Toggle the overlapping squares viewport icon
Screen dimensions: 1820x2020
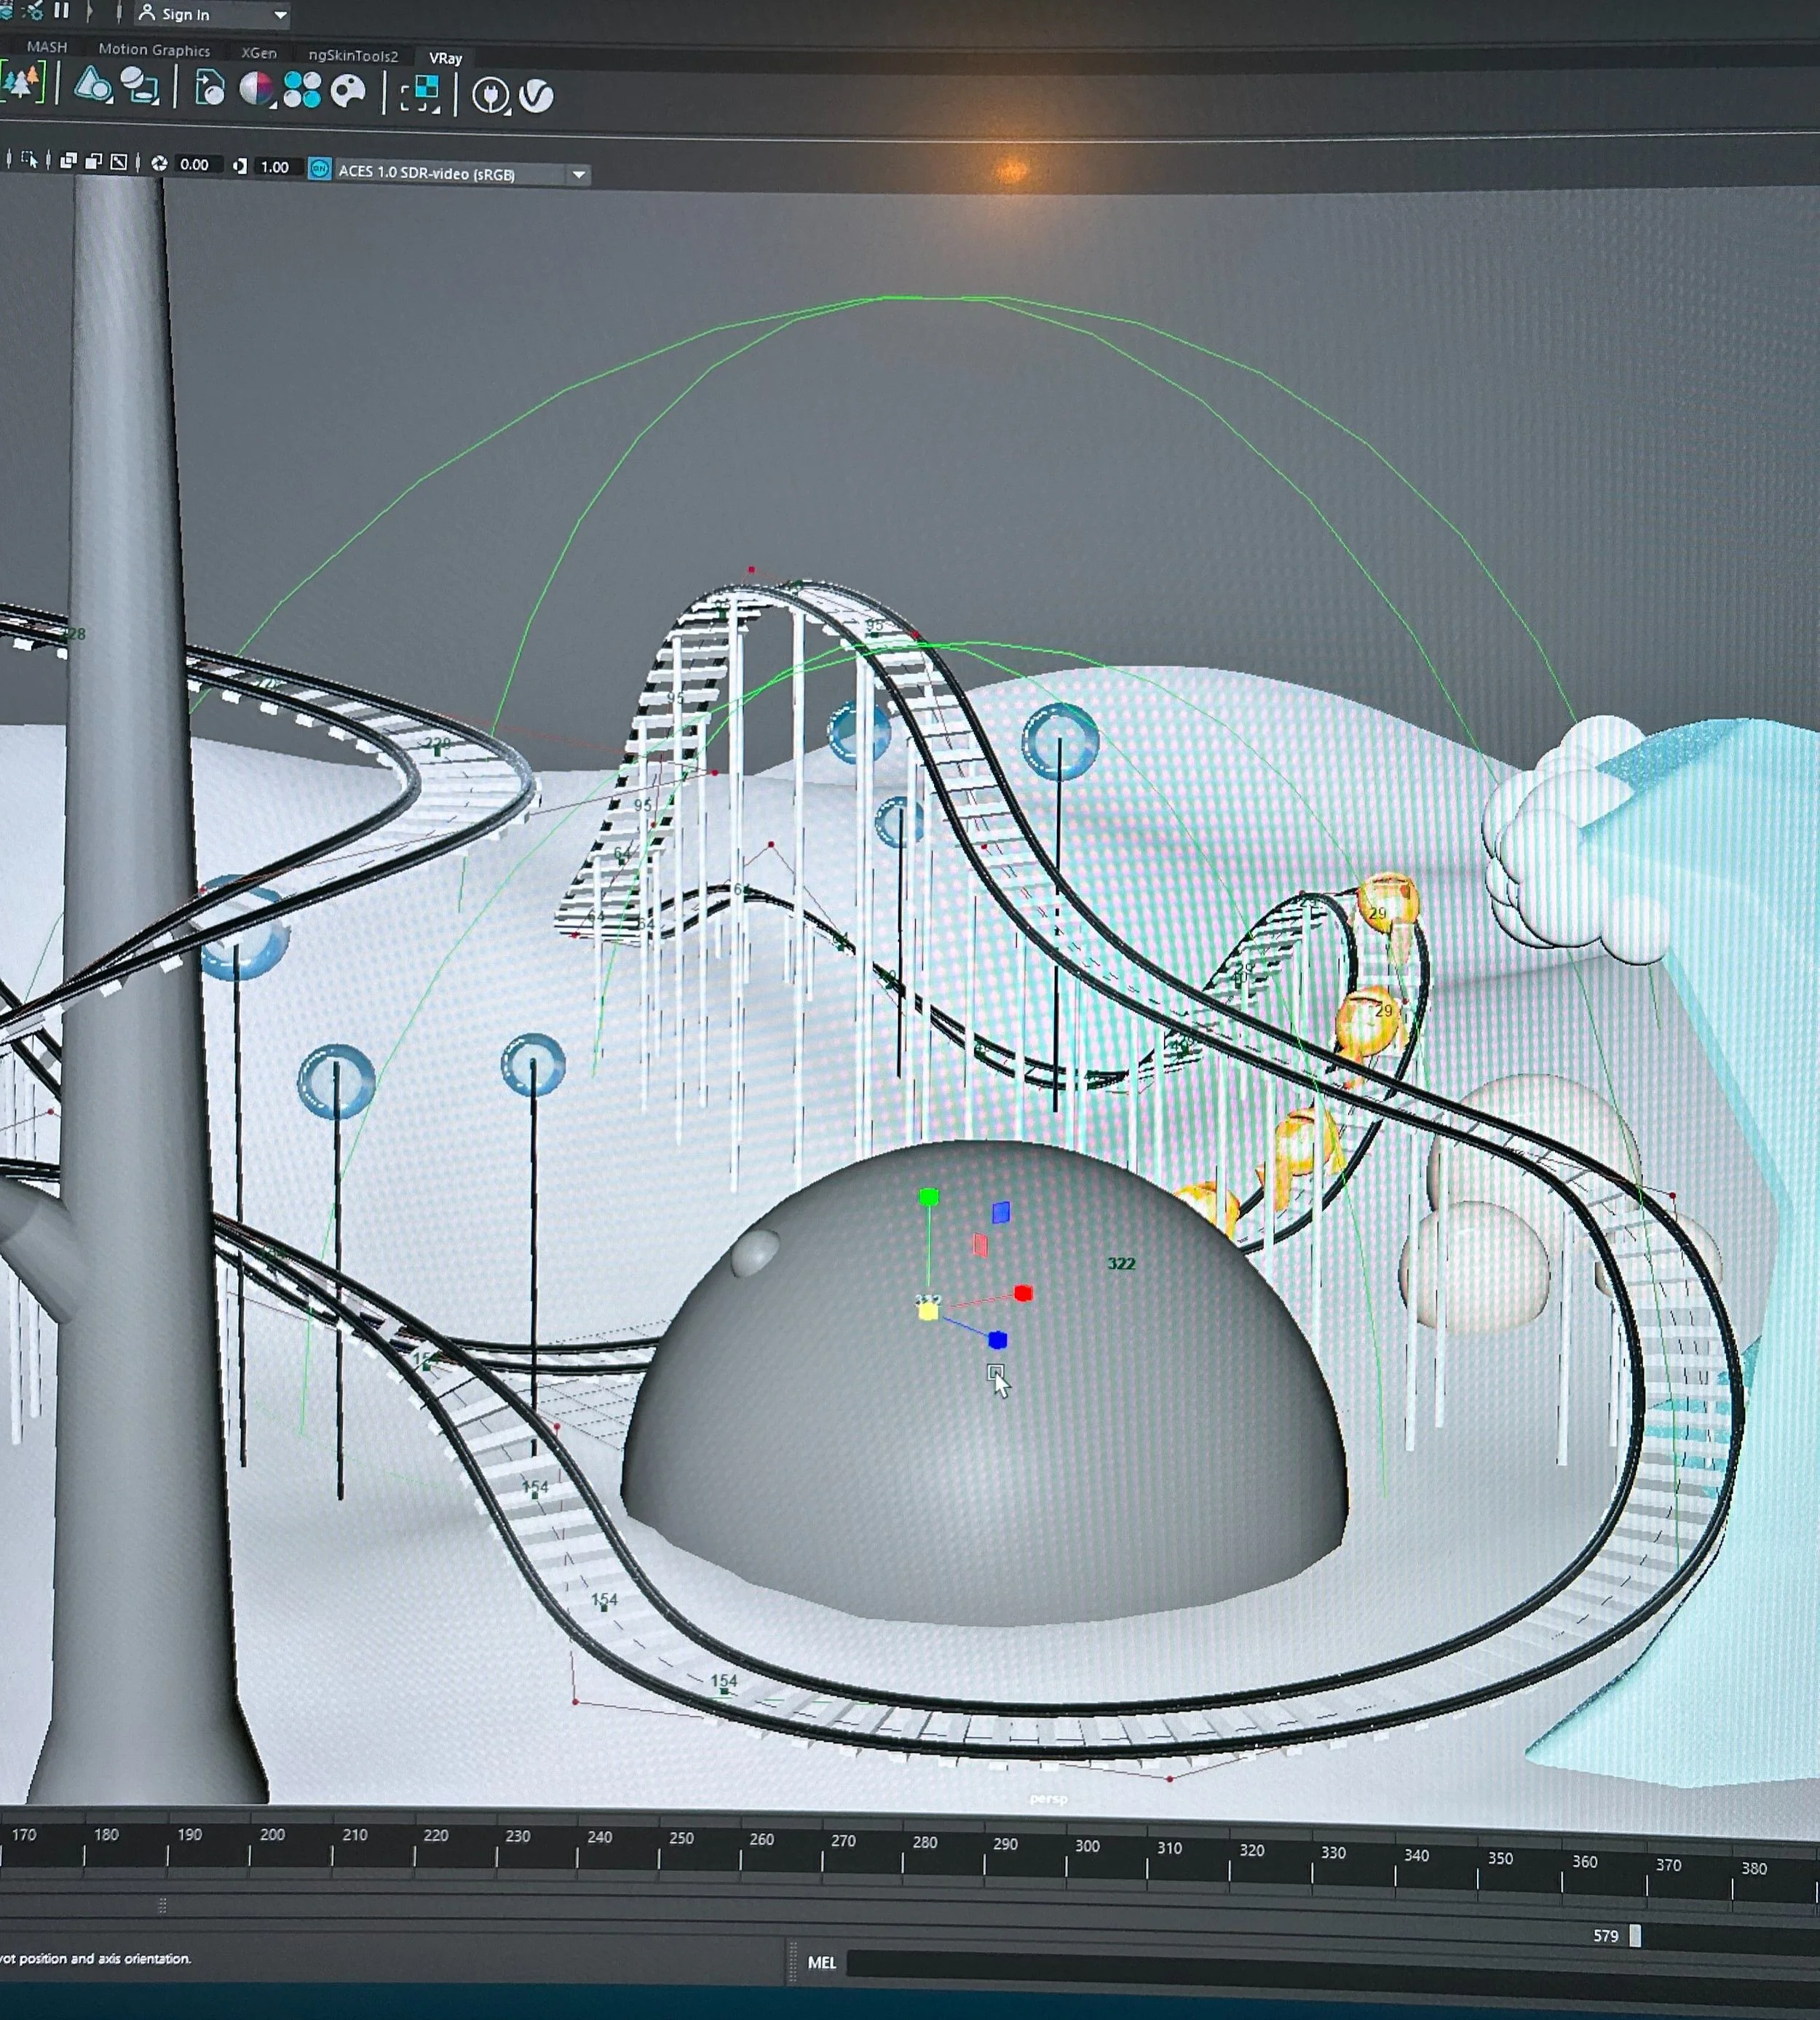click(69, 162)
